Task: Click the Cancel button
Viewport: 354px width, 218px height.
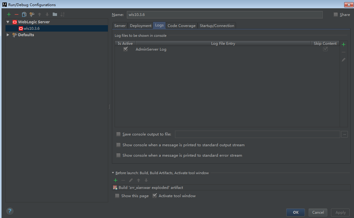Action: pos(318,212)
